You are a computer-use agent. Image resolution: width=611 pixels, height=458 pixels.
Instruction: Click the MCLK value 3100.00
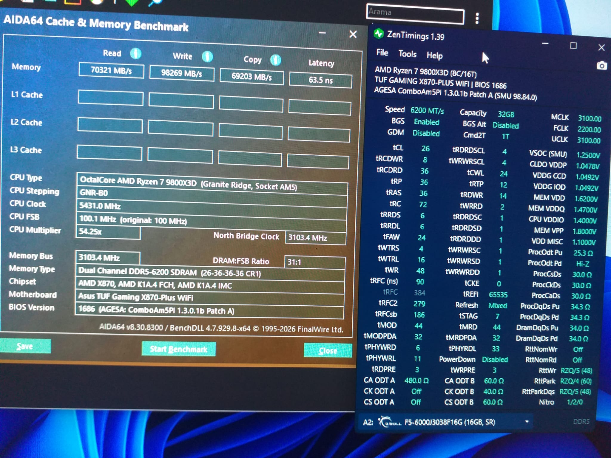(590, 118)
